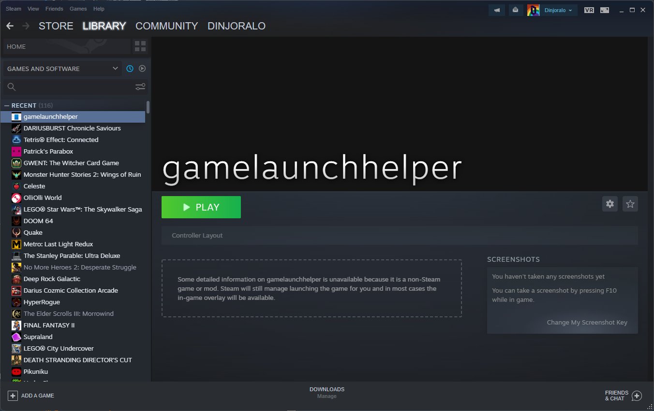
Task: Open the announcements megaphone icon
Action: [497, 10]
